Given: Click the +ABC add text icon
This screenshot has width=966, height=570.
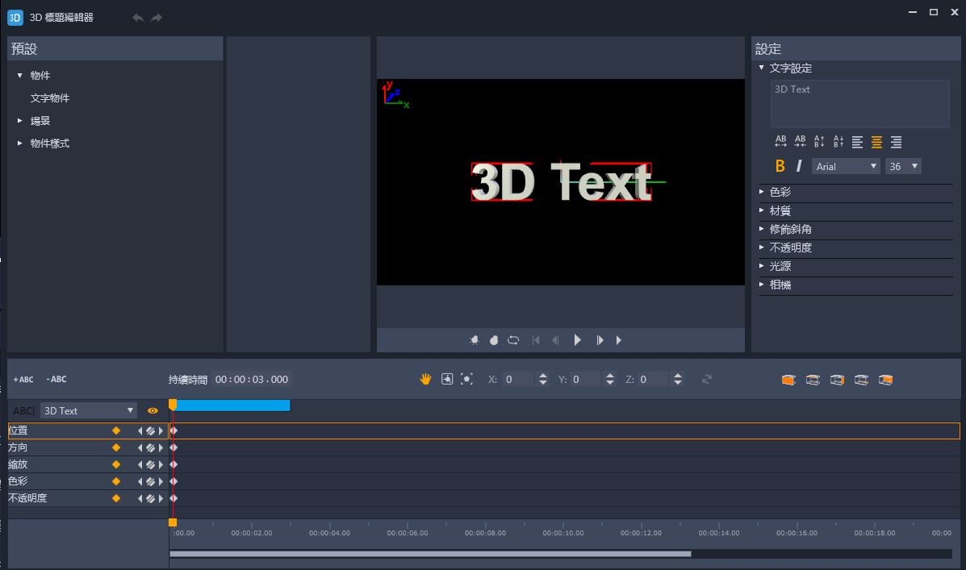Looking at the screenshot, I should pos(23,380).
